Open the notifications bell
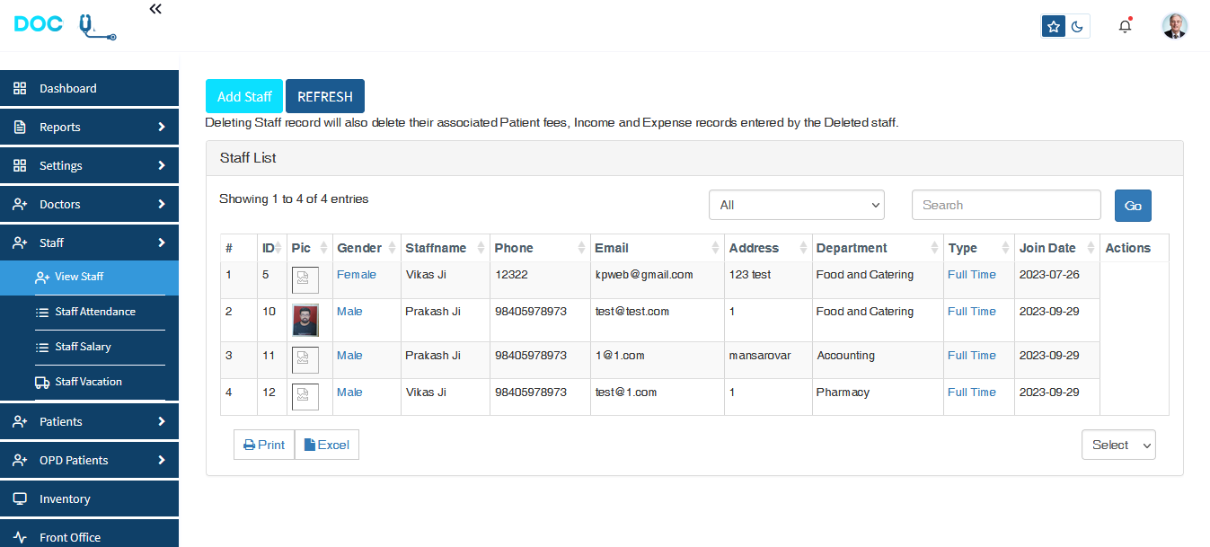Image resolution: width=1210 pixels, height=547 pixels. [1125, 26]
